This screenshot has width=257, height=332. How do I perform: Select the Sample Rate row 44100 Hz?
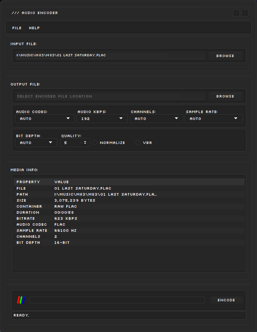[129, 231]
